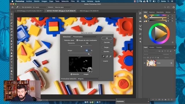This screenshot has width=185, height=104.
Task: Open the Capas panel options menu
Action: [175, 47]
